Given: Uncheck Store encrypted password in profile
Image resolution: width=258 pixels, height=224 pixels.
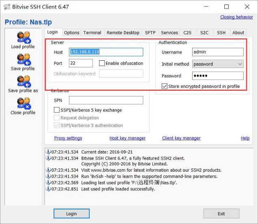Looking at the screenshot, I should click(x=165, y=86).
